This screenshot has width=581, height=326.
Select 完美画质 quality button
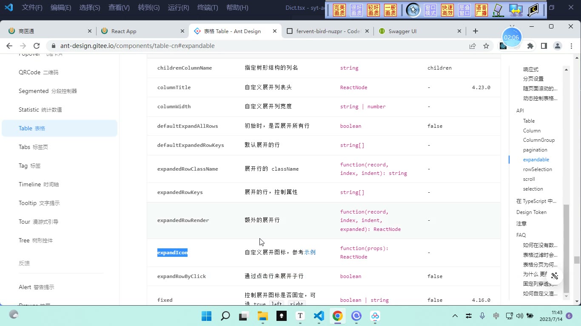pos(339,10)
